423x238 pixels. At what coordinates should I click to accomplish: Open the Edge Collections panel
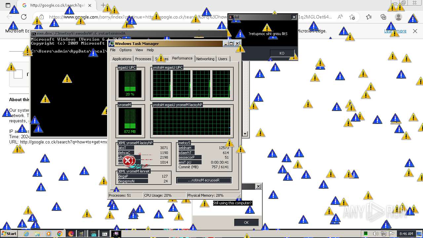pos(383,17)
